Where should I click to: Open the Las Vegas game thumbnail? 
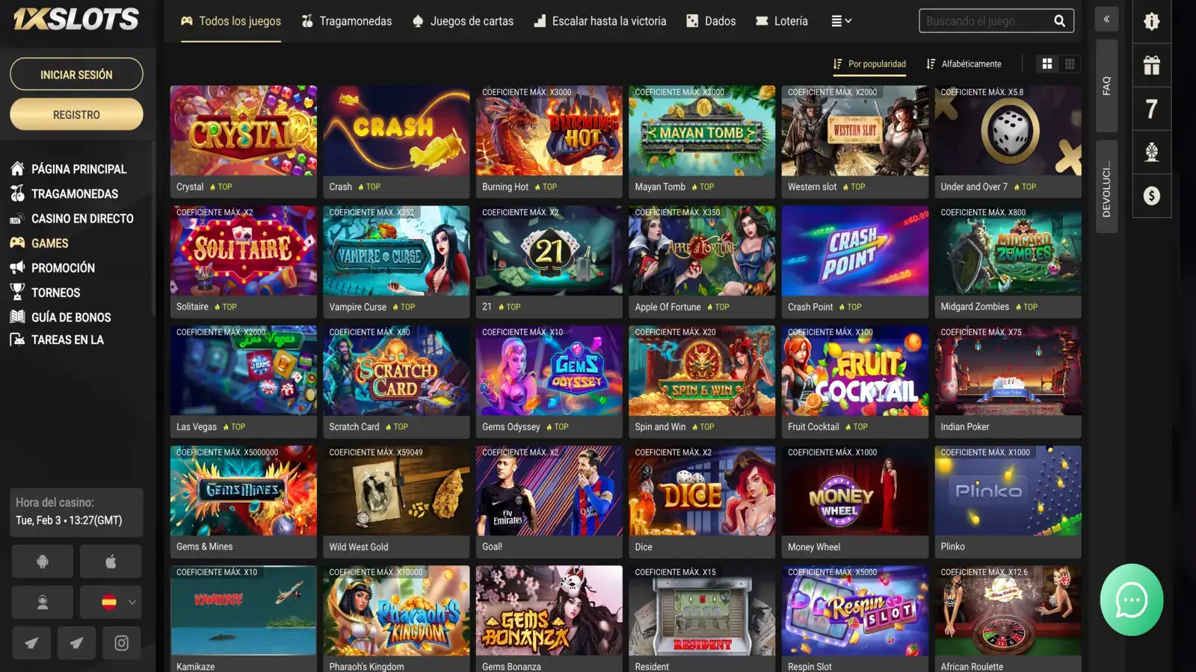pos(244,371)
